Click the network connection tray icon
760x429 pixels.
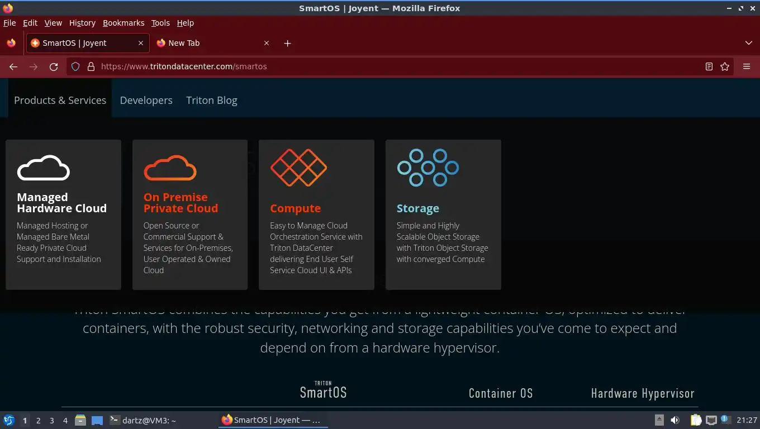click(711, 420)
